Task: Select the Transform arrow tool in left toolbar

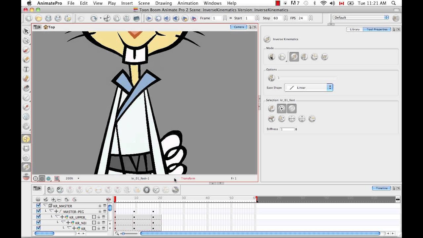Action: pyautogui.click(x=26, y=31)
